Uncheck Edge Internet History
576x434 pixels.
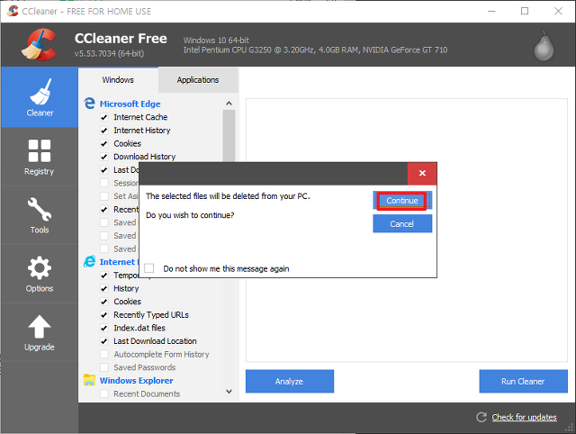[104, 131]
